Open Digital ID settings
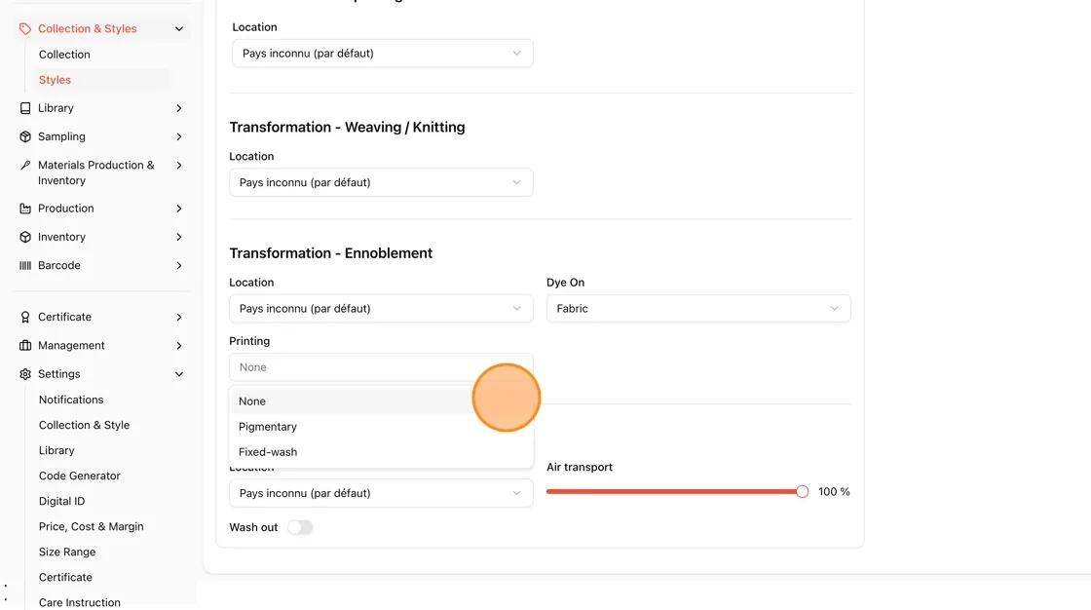Viewport: 1091px width, 610px height. pos(62,502)
